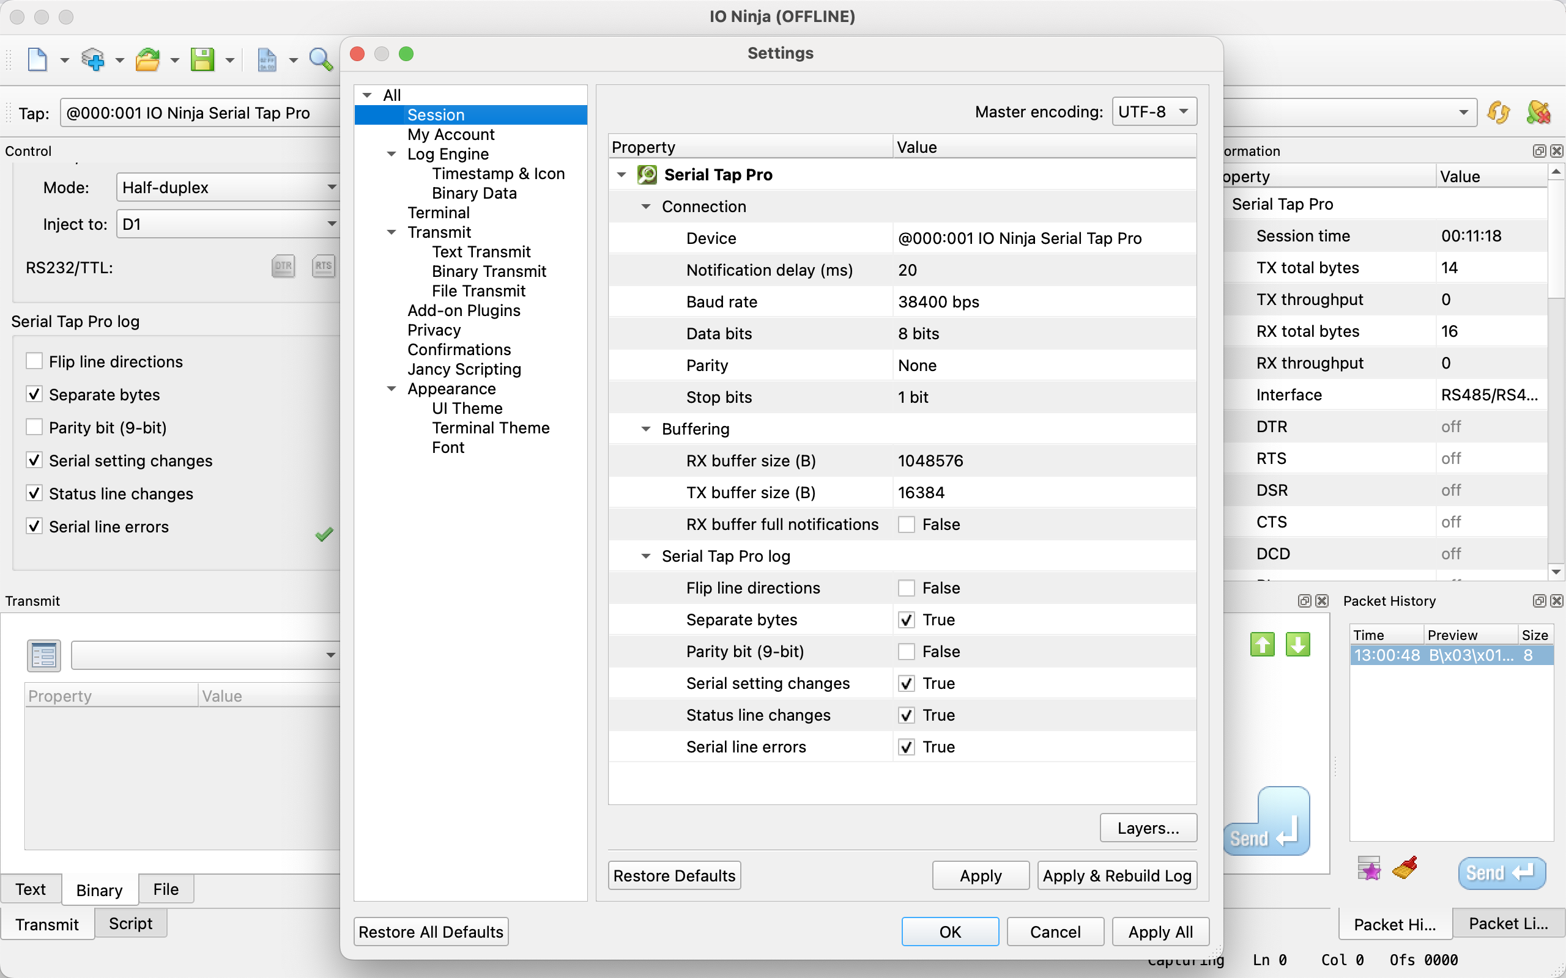
Task: Click the transmit template list icon
Action: (44, 655)
